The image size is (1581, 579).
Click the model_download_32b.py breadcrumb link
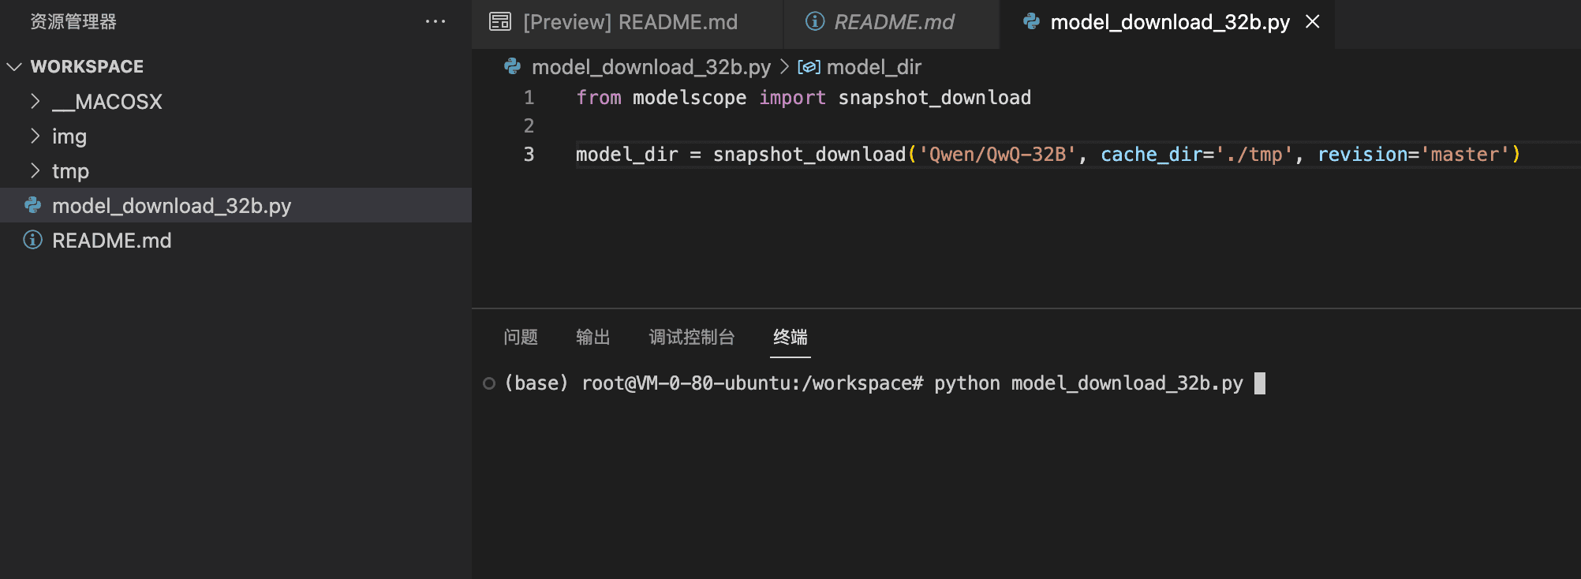[x=651, y=67]
